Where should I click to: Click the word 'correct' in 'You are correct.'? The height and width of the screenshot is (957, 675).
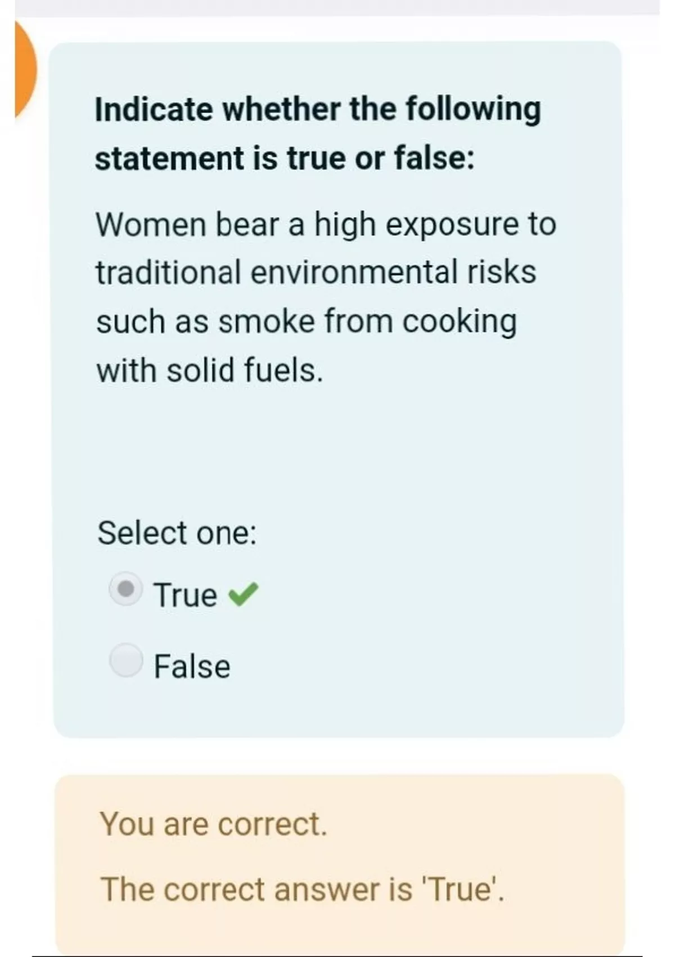(272, 824)
